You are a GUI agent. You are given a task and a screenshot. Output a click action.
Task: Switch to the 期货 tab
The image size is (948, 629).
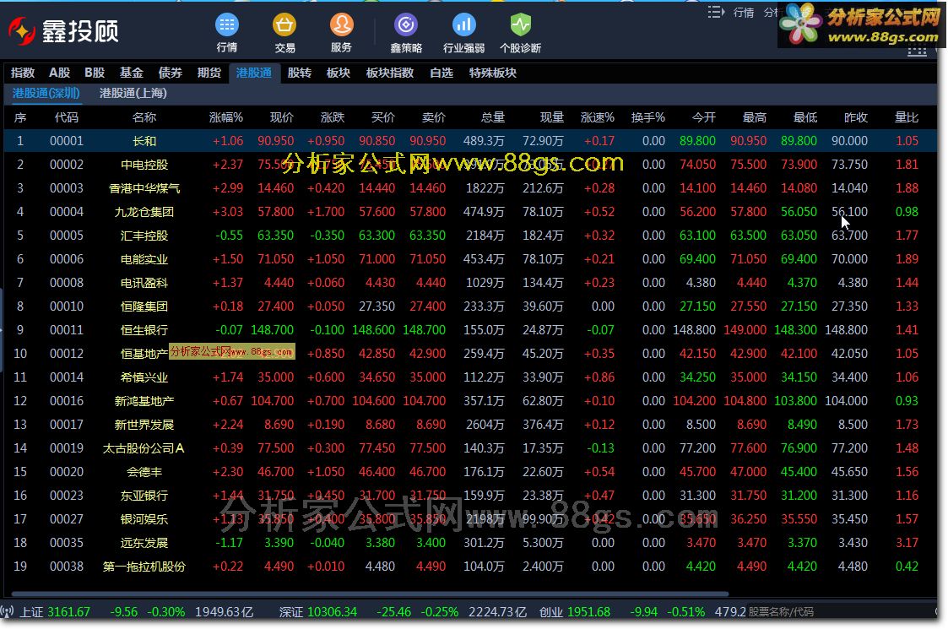(x=209, y=73)
